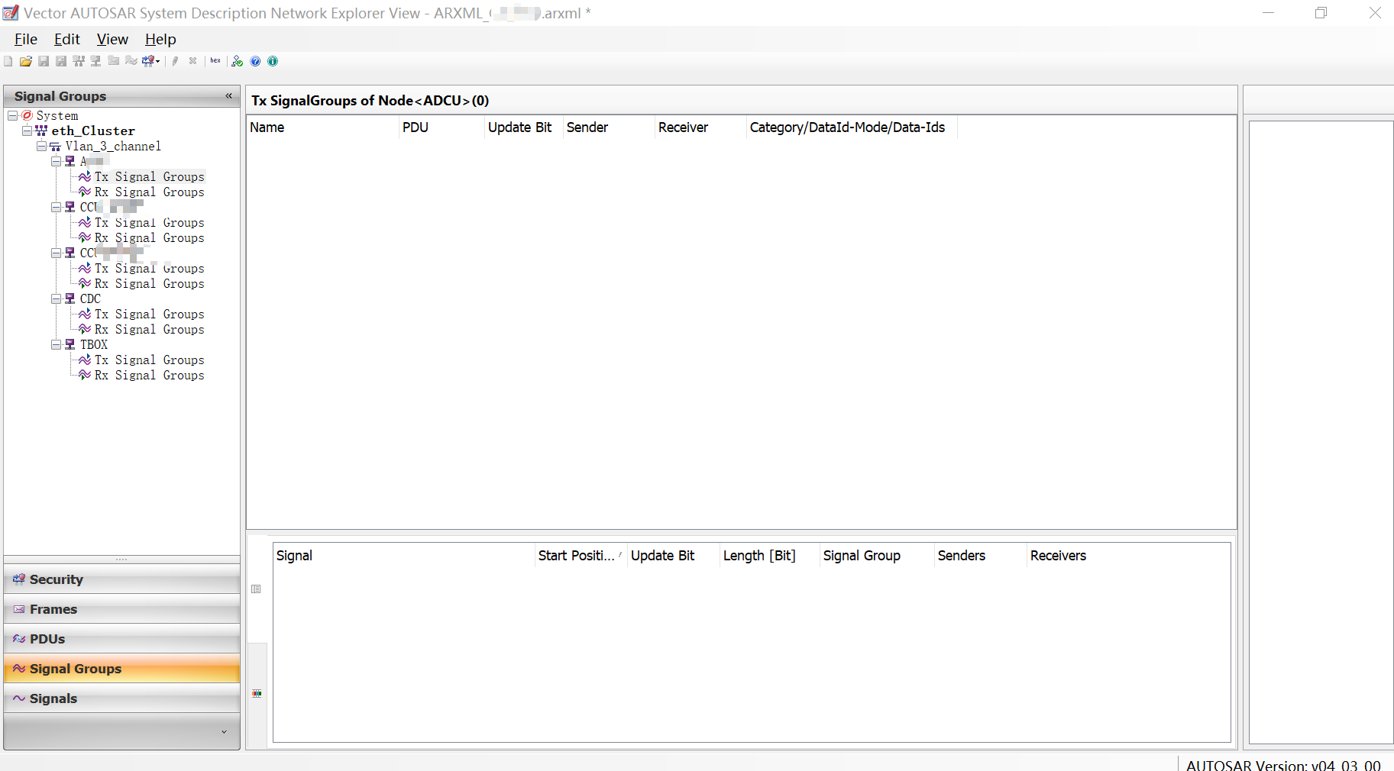Sort by the Length [Bit] column header
The image size is (1394, 771).
769,556
